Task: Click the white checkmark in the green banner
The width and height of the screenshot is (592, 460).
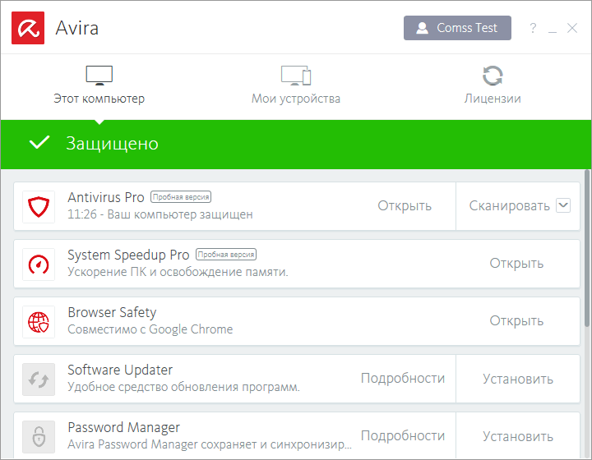Action: point(39,144)
